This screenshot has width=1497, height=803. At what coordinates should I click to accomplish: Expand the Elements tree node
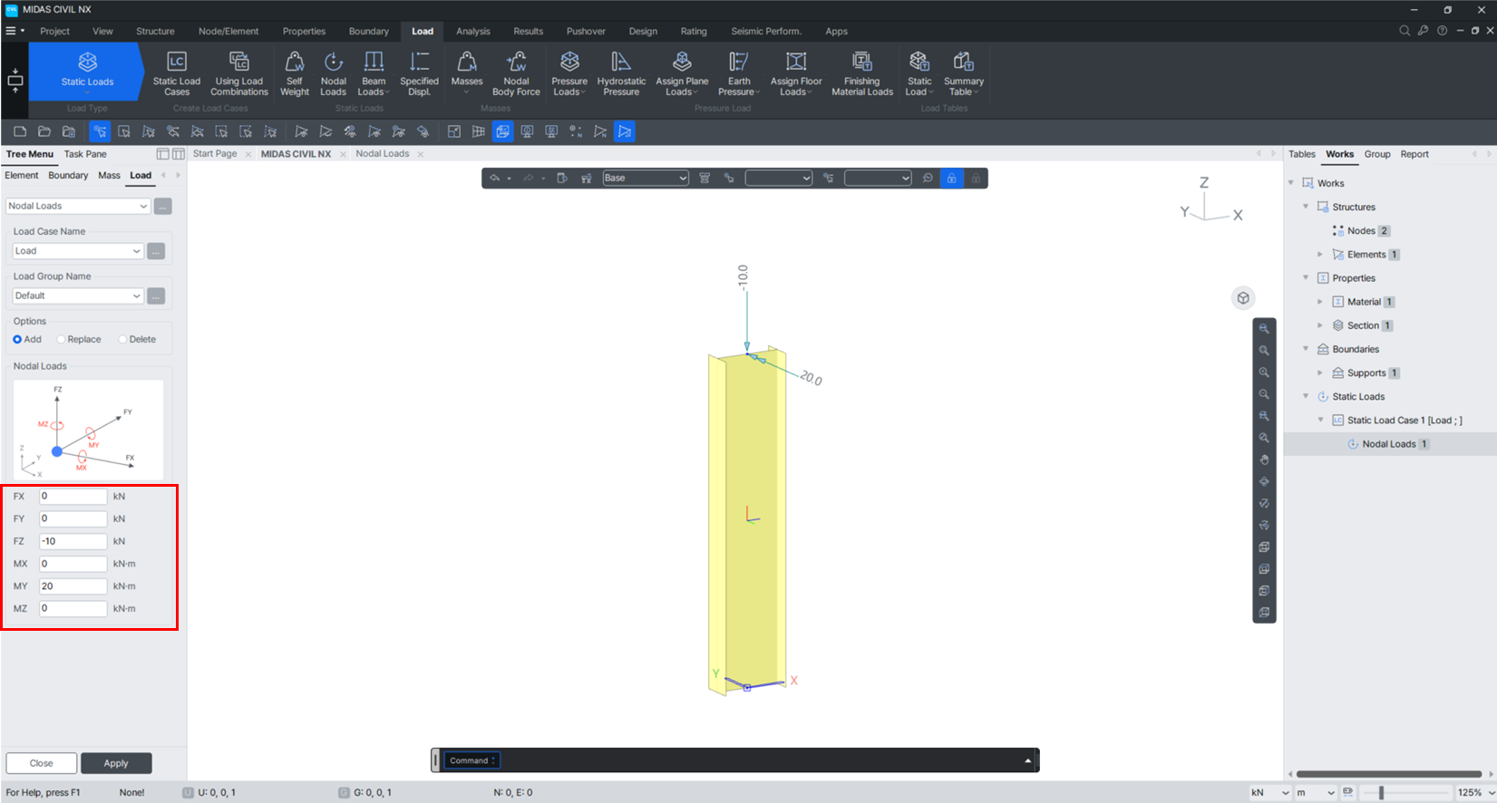point(1320,255)
